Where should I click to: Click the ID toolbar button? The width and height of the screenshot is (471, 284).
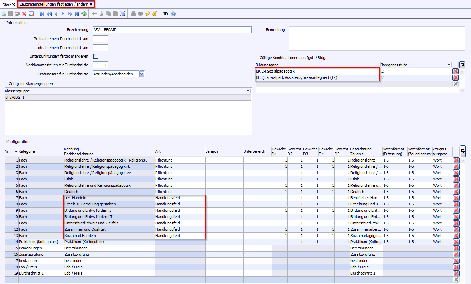165,14
